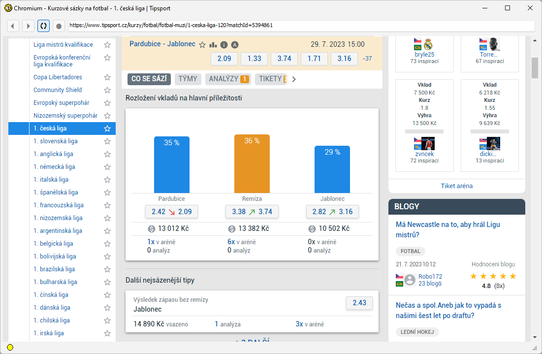Select 1. slovenská liga in sidebar

pos(56,141)
